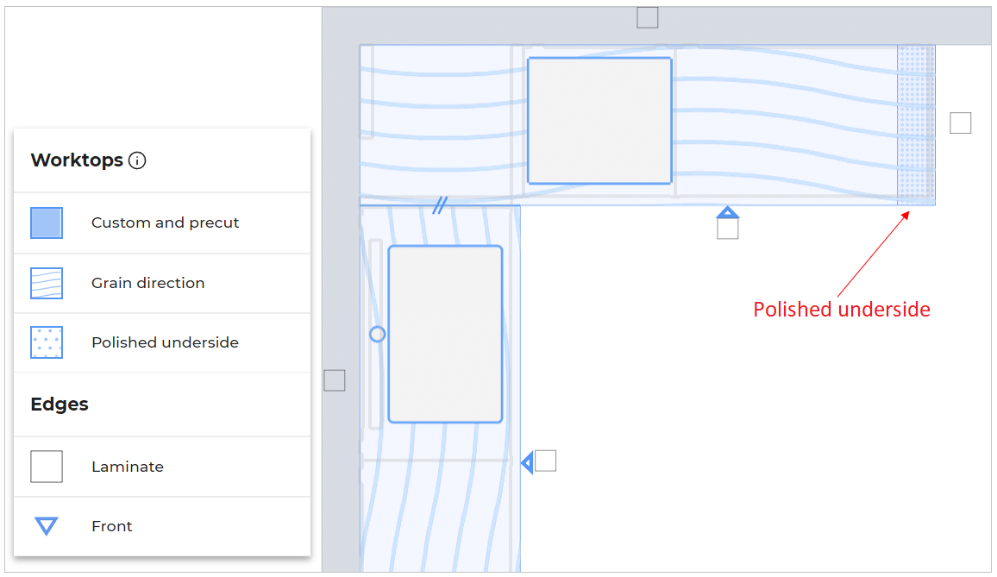Click the Front triangle icon in the legend
Screen dimensions: 997x577
click(47, 526)
